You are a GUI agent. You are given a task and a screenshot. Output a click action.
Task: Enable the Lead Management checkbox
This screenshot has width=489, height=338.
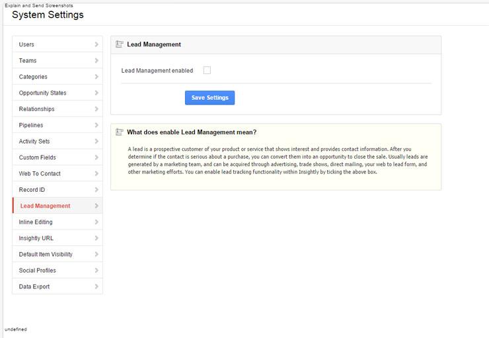pyautogui.click(x=207, y=70)
